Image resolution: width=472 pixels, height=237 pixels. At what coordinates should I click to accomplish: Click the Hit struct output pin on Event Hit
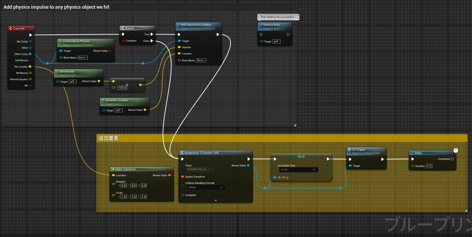tap(30, 85)
